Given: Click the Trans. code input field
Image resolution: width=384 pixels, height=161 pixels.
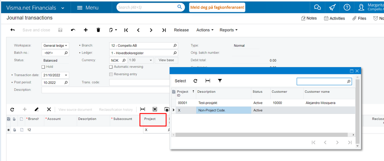Looking at the screenshot, I should coord(140,83).
